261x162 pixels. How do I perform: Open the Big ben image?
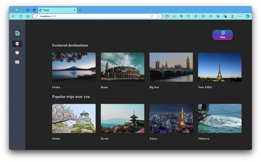tap(171, 67)
